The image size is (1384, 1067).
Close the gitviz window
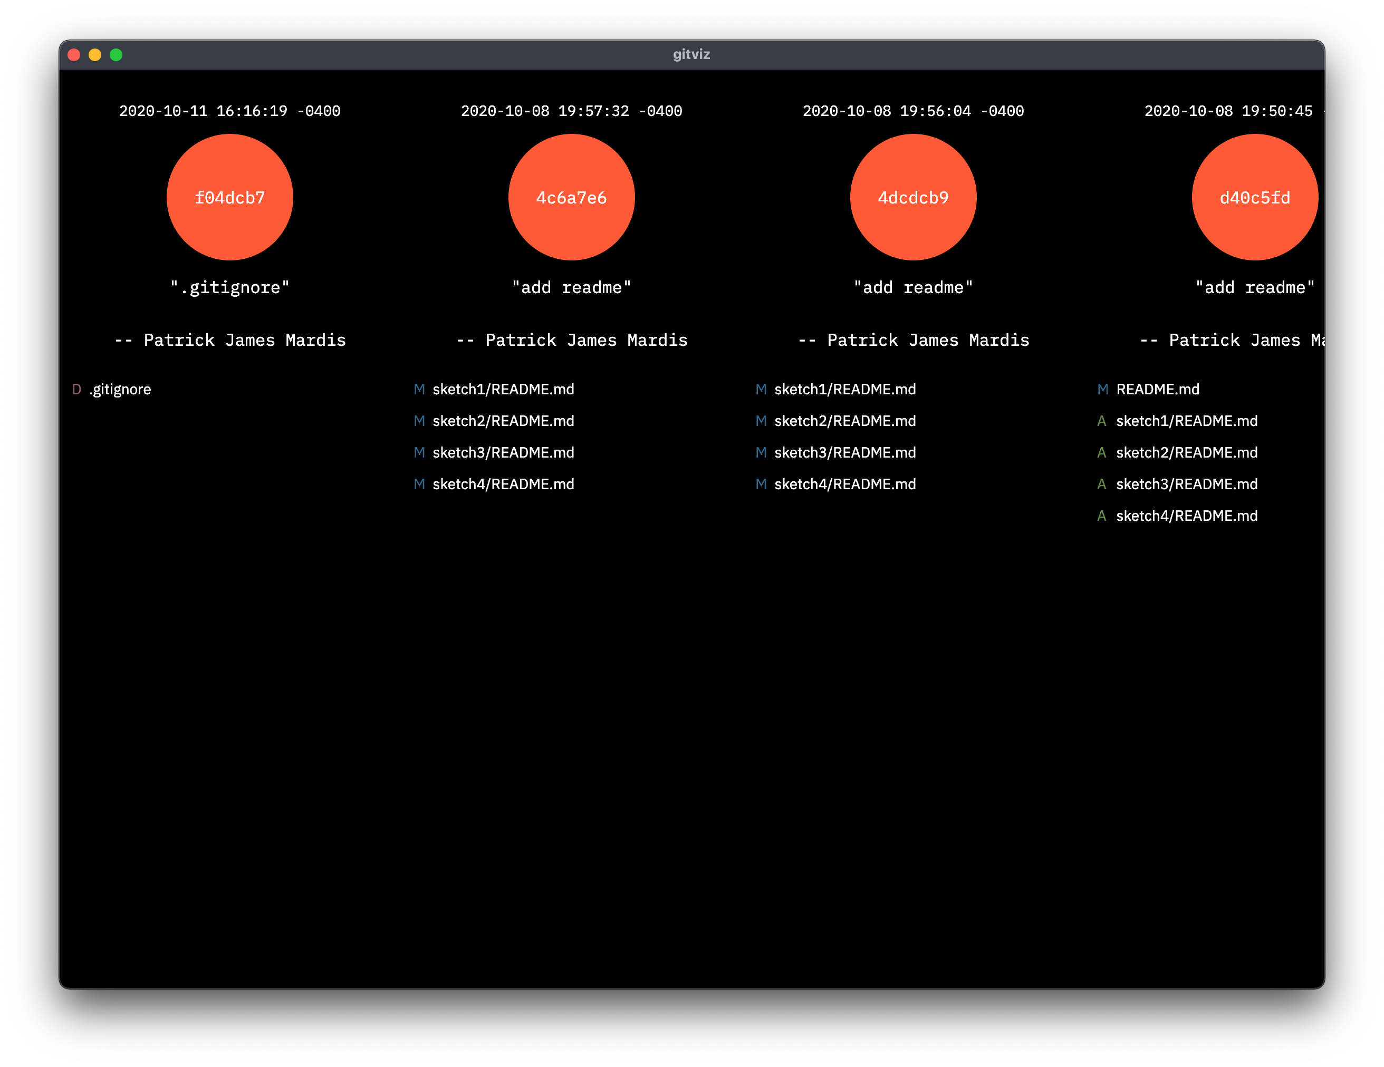74,55
